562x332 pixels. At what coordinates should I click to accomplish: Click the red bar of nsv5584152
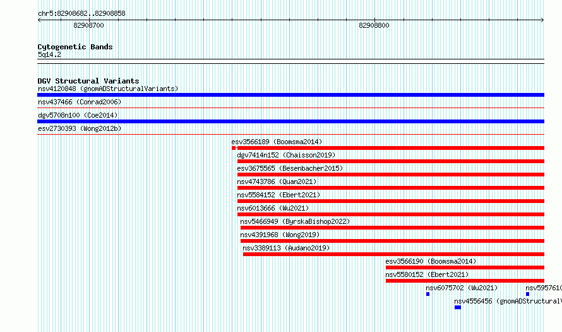(391, 201)
